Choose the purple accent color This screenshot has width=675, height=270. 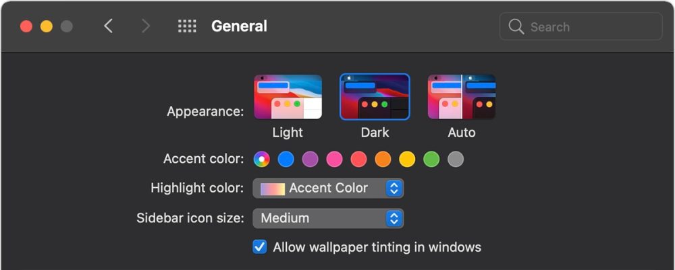coord(310,160)
